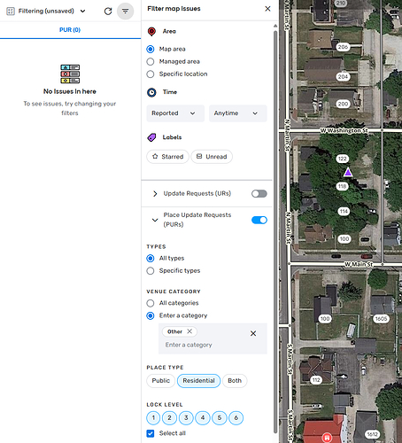Click the red place marker near roof

(327, 437)
